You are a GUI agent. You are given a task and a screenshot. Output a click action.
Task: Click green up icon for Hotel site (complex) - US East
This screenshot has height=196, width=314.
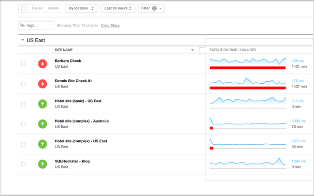pos(43,144)
